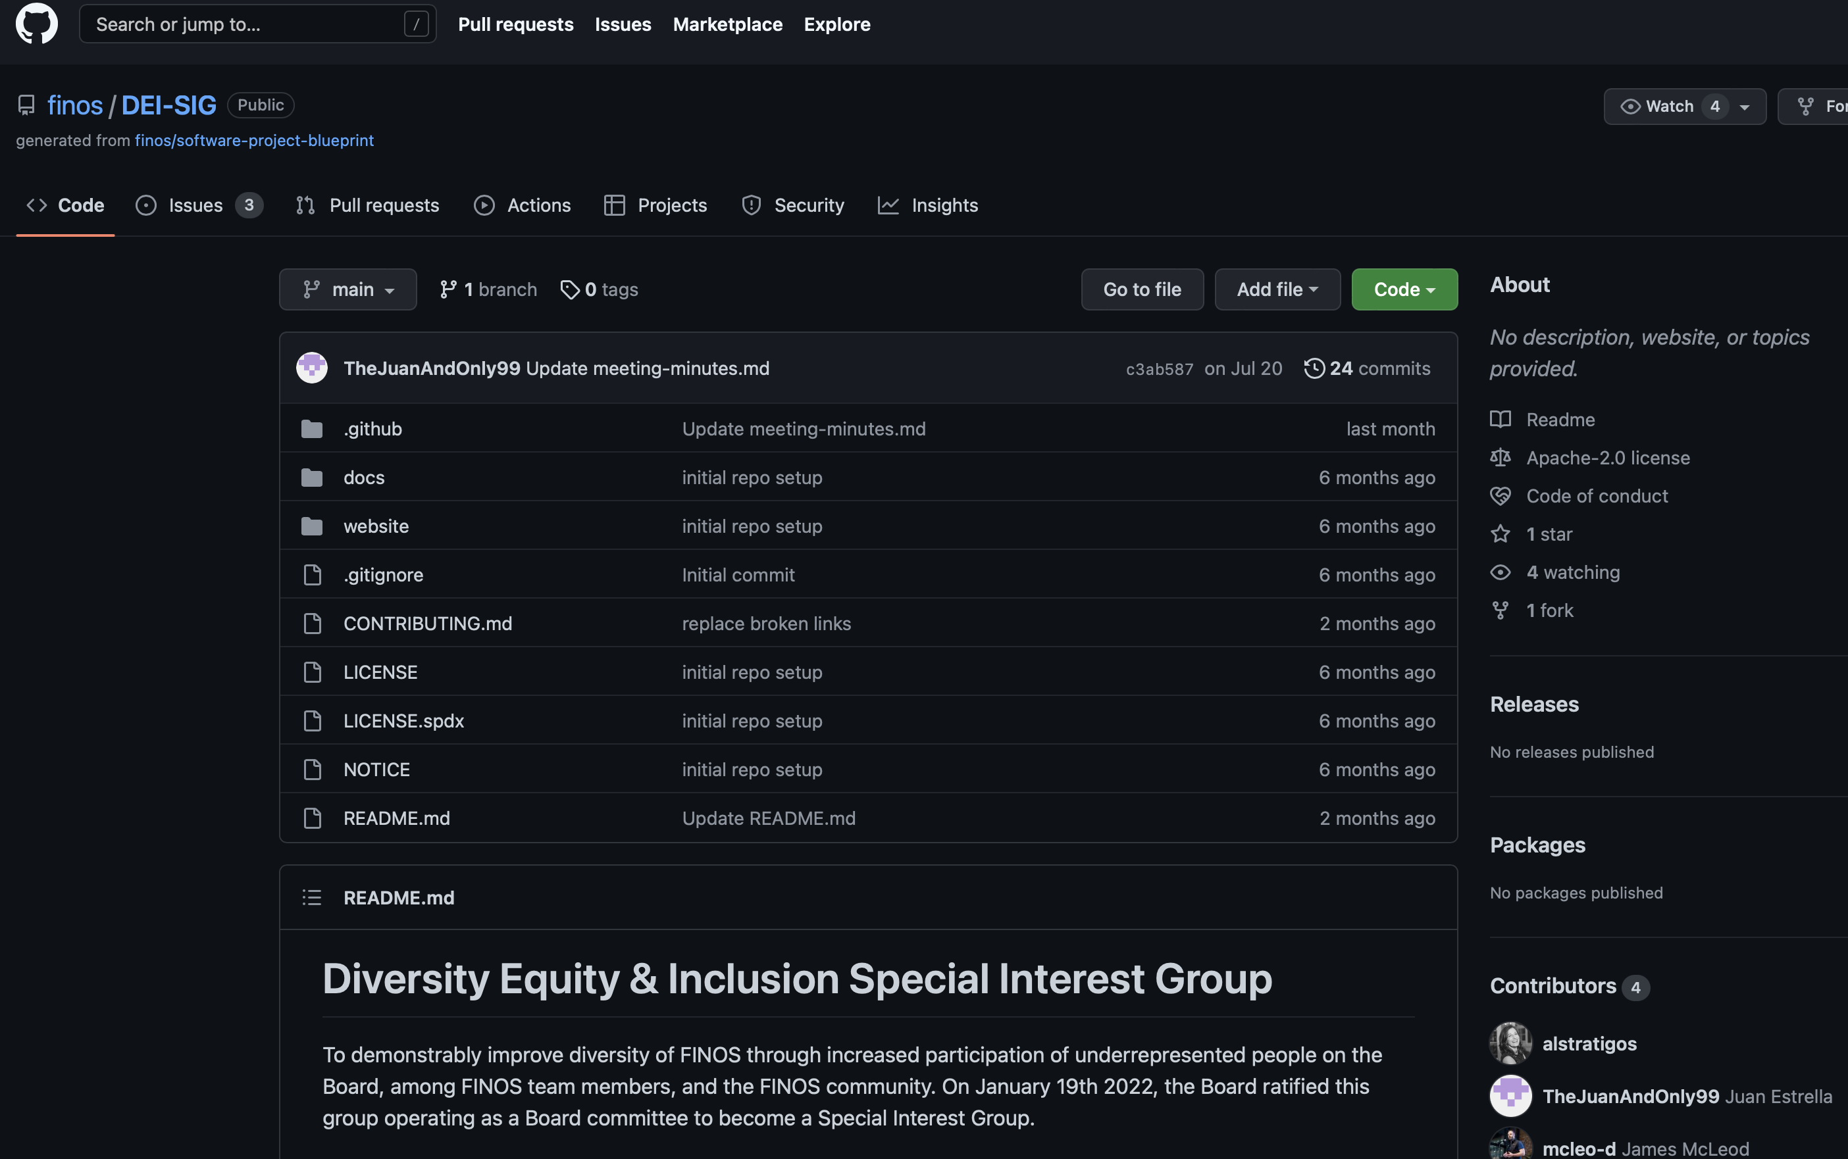
Task: Click the file icon next to .gitignore
Action: (312, 575)
